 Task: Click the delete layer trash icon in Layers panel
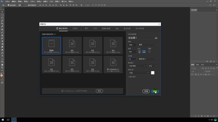coord(214,116)
